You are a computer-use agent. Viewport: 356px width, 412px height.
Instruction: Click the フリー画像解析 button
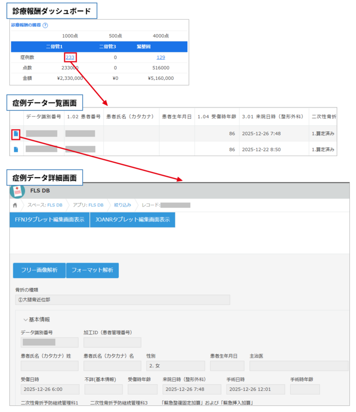pyautogui.click(x=39, y=270)
